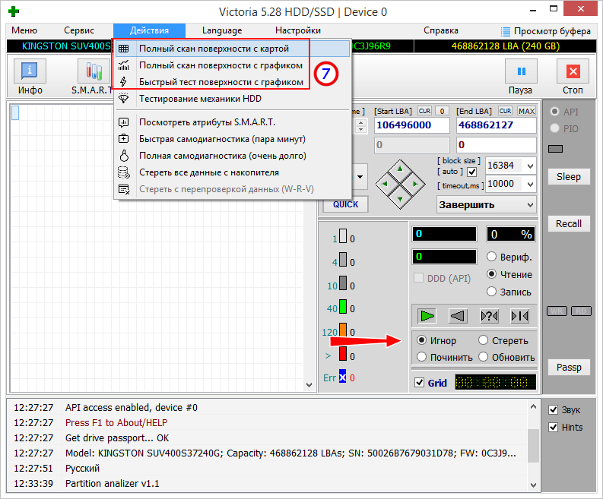This screenshot has width=603, height=499.
Task: Open the Language menu
Action: [222, 30]
